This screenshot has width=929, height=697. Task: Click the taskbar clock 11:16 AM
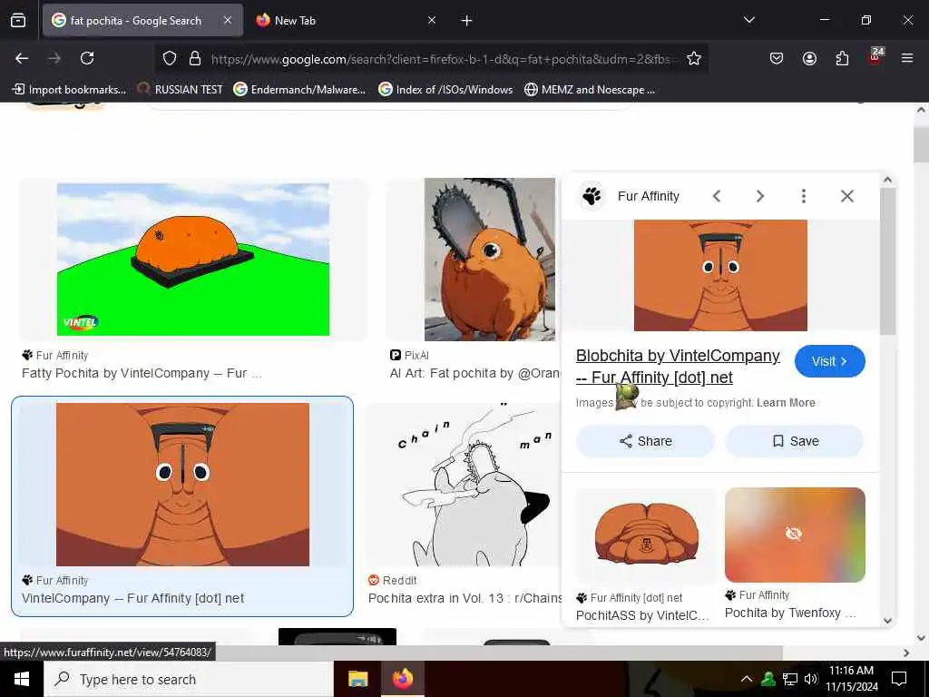click(x=851, y=679)
